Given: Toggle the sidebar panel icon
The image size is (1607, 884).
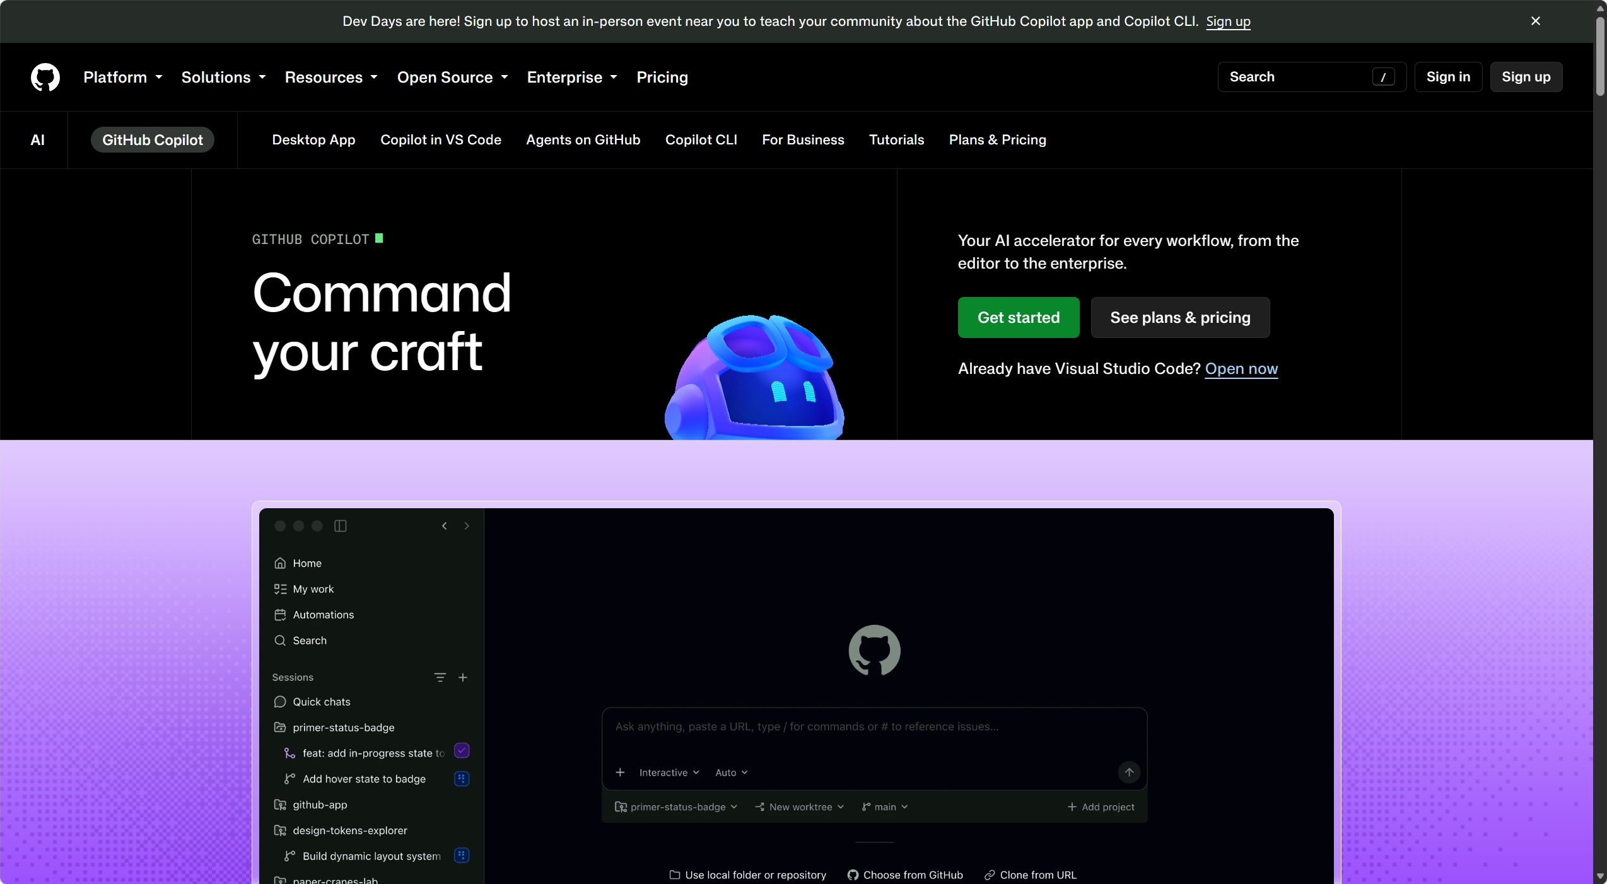Looking at the screenshot, I should click(341, 526).
